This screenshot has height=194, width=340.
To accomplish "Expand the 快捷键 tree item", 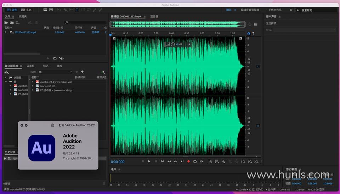I will [6, 77].
